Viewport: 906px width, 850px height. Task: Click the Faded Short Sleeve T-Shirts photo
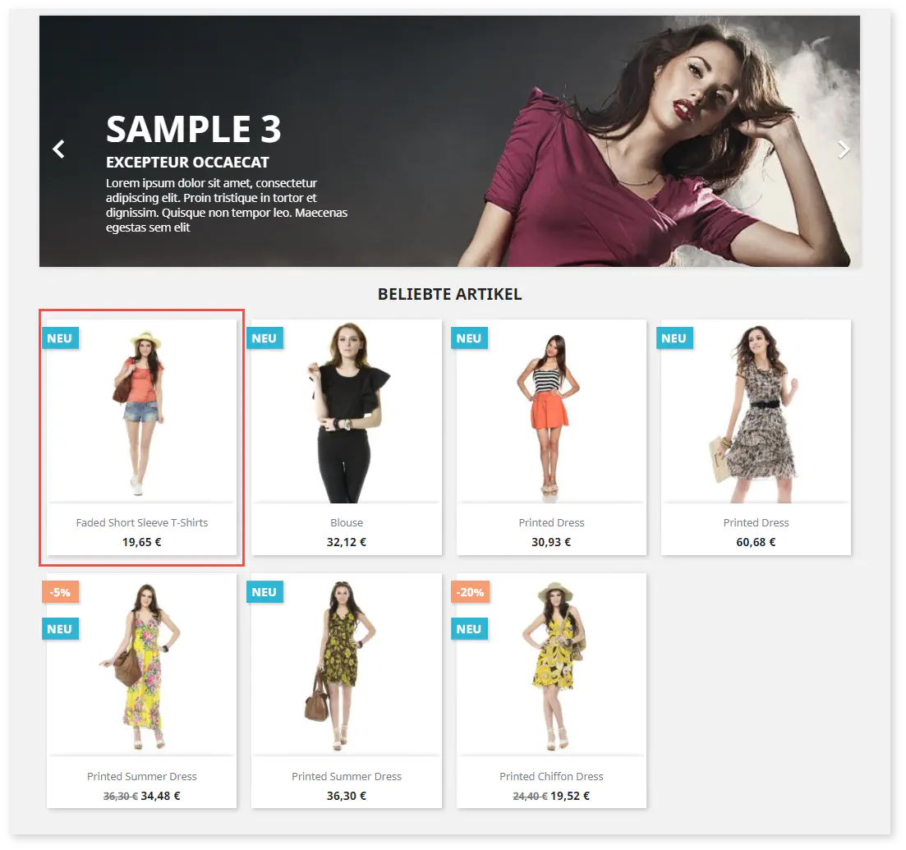pos(142,411)
